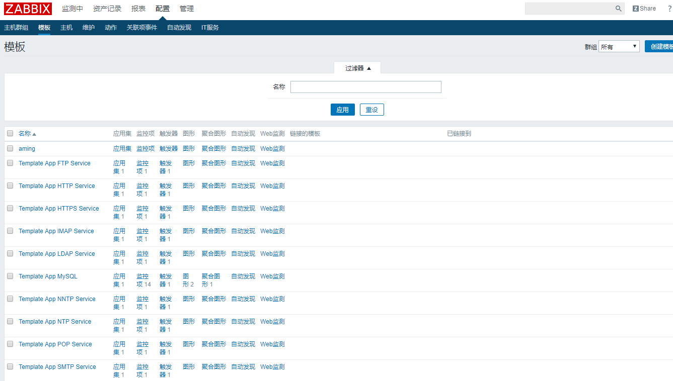The width and height of the screenshot is (673, 381).
Task: Open the help question mark
Action: [669, 9]
